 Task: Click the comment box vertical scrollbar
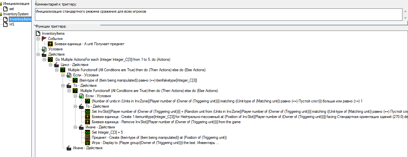(x=405, y=14)
